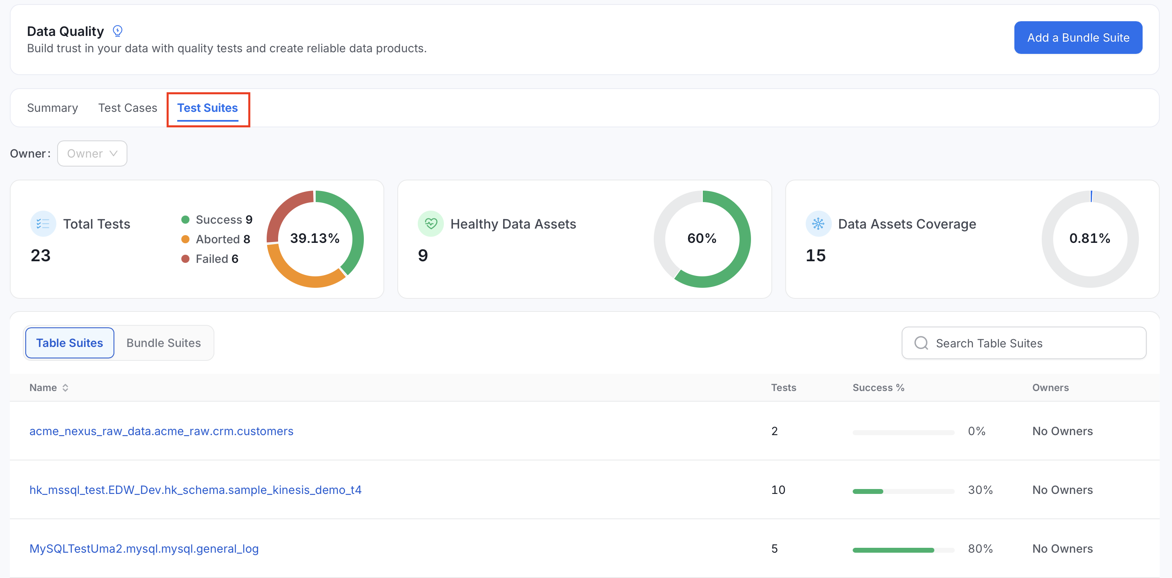
Task: Click the magnifier icon in Search Table Suites
Action: click(x=921, y=343)
